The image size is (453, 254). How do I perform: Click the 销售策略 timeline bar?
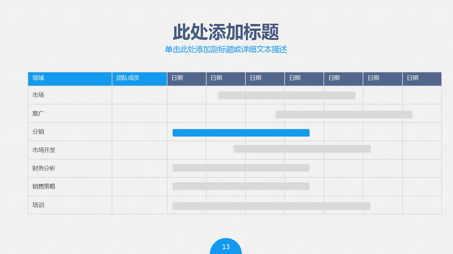241,186
